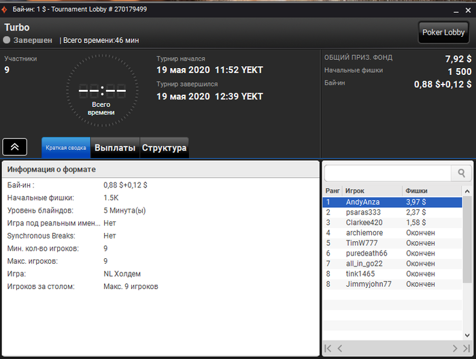Viewport: 476px width, 359px height.
Task: Click the 2,37 $ prize for psaras333
Action: 416,213
